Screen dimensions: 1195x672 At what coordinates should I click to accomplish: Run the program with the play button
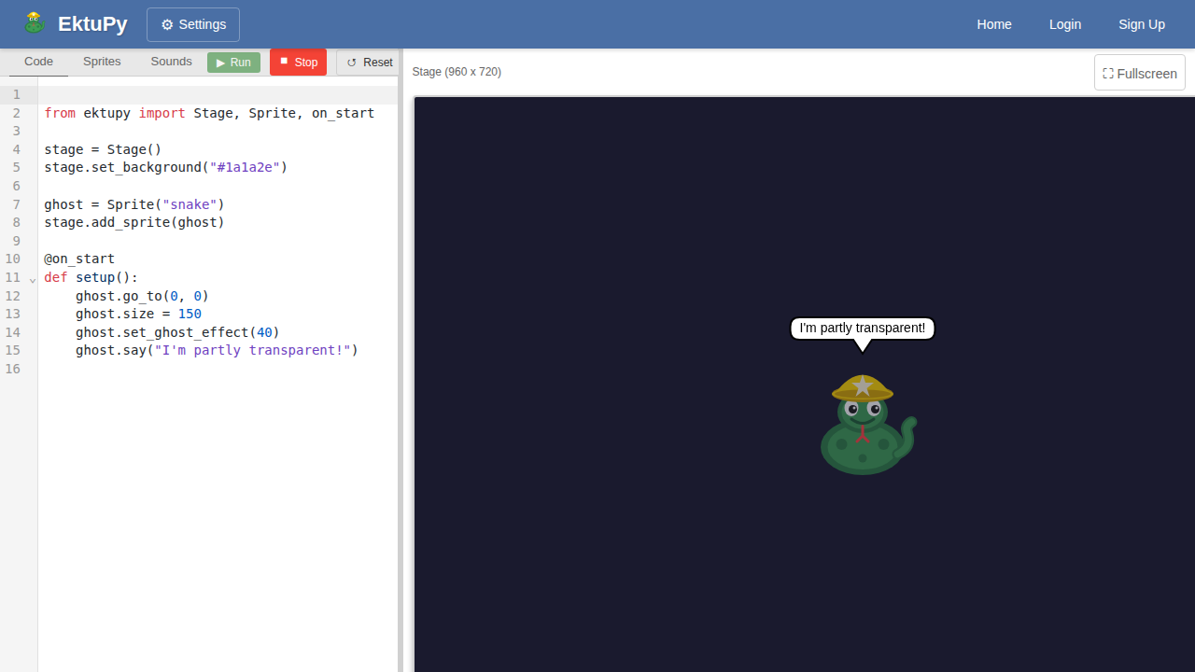click(x=233, y=63)
